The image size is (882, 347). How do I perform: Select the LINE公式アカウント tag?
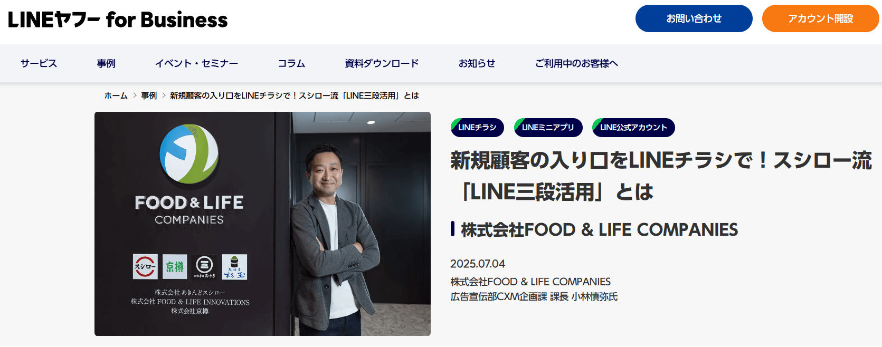point(633,128)
